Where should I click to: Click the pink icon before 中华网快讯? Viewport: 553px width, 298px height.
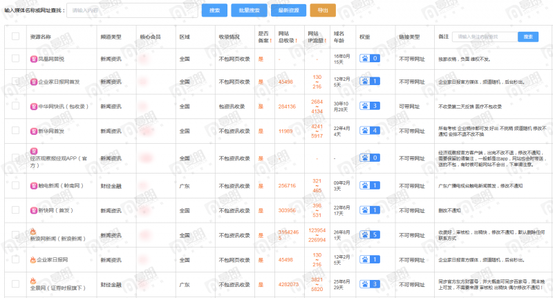pyautogui.click(x=33, y=106)
